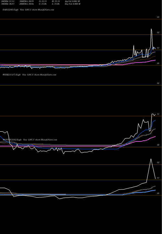Click the 100EMA: 10.59 value

click(x=27, y=1)
